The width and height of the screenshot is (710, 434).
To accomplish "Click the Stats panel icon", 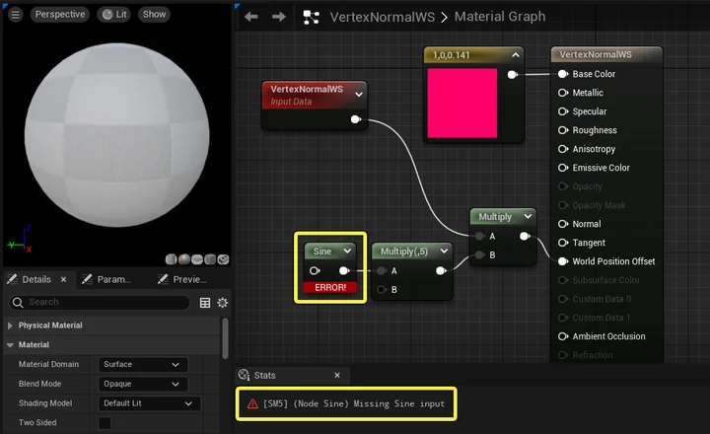I will pos(245,375).
